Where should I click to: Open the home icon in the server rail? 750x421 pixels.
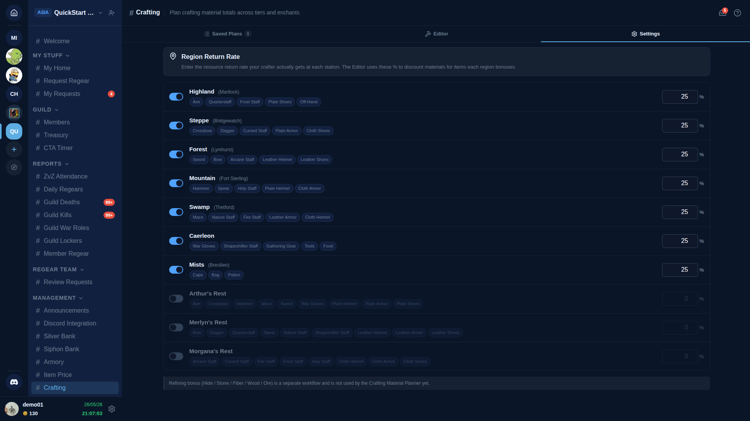pyautogui.click(x=14, y=13)
